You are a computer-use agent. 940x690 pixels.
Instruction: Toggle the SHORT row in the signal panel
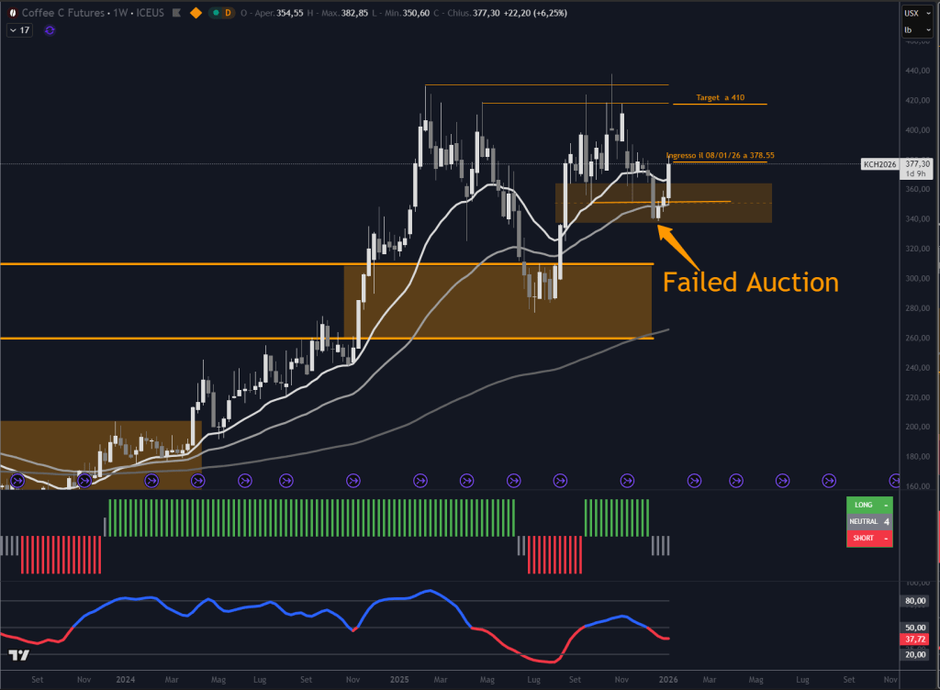pyautogui.click(x=868, y=538)
